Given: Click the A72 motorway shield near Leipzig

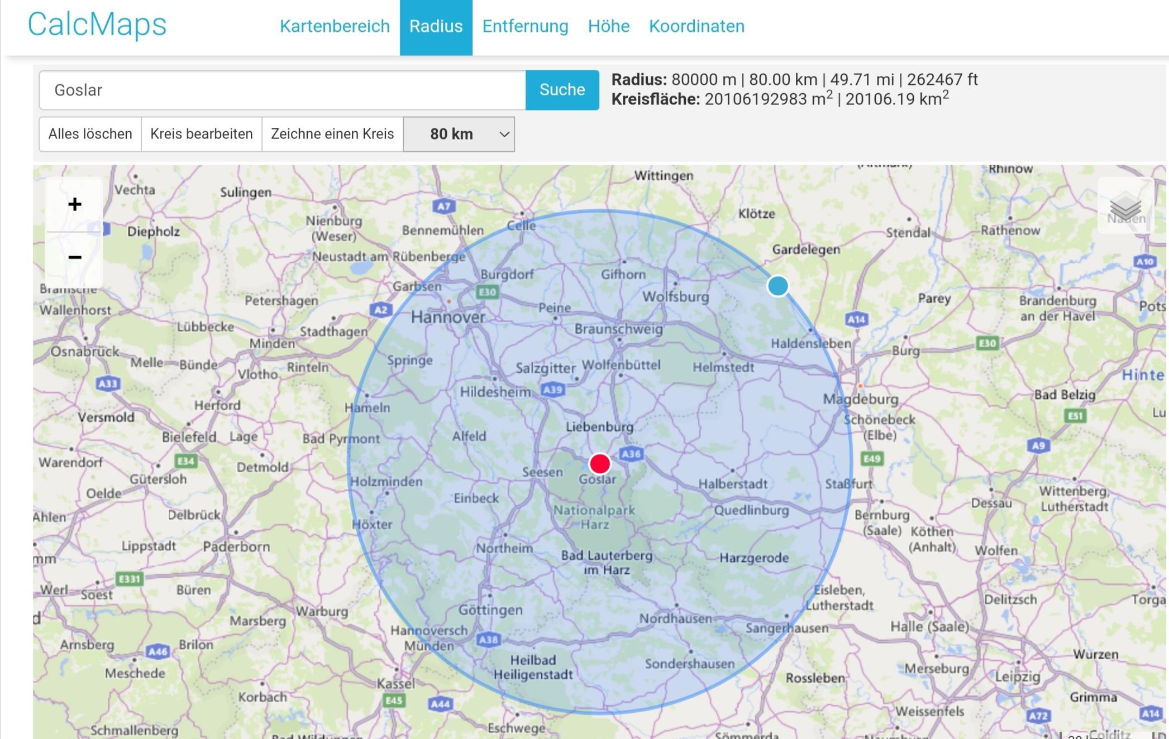Looking at the screenshot, I should [1038, 716].
